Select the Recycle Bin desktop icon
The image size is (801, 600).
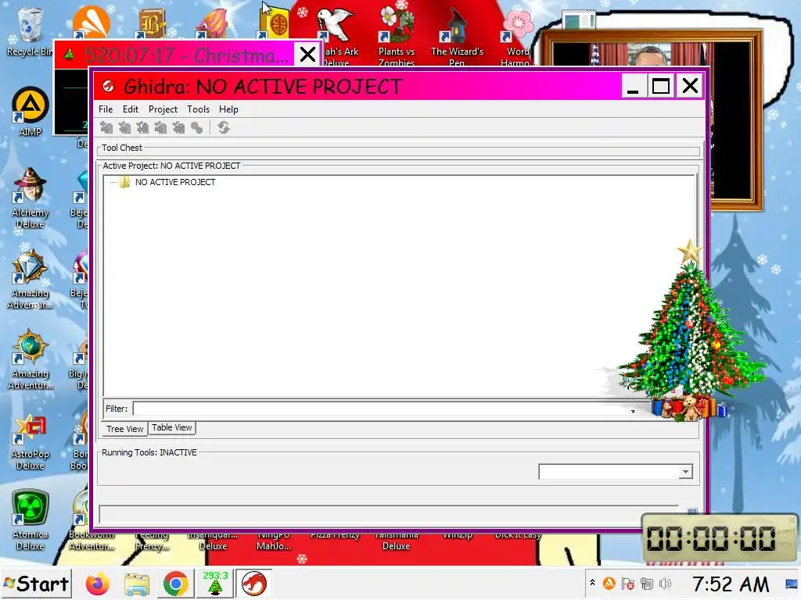click(x=30, y=31)
